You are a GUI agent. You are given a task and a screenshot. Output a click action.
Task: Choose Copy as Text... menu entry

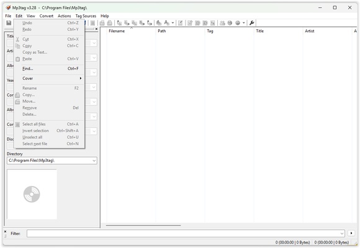[x=49, y=52]
